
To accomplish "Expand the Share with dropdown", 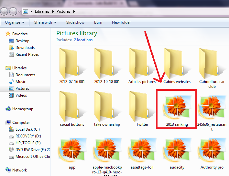I will (x=45, y=22).
